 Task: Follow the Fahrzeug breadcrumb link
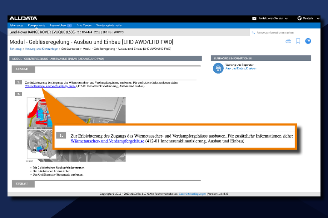click(x=16, y=49)
